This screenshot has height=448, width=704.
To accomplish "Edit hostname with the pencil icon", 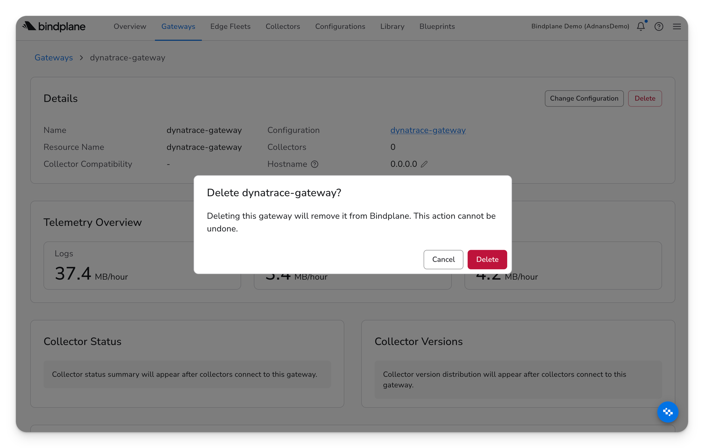I will [x=424, y=164].
